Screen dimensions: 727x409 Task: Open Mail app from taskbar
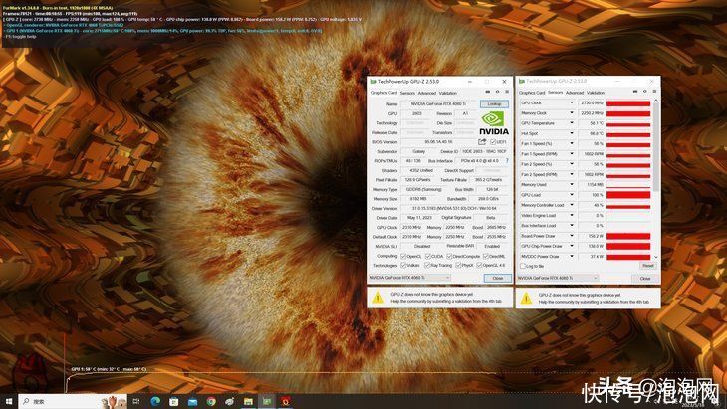(x=192, y=401)
